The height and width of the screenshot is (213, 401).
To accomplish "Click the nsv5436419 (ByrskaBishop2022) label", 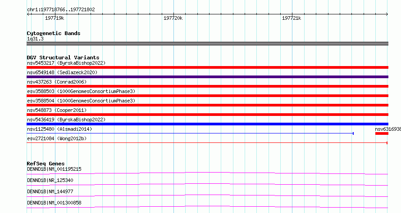I will point(66,120).
